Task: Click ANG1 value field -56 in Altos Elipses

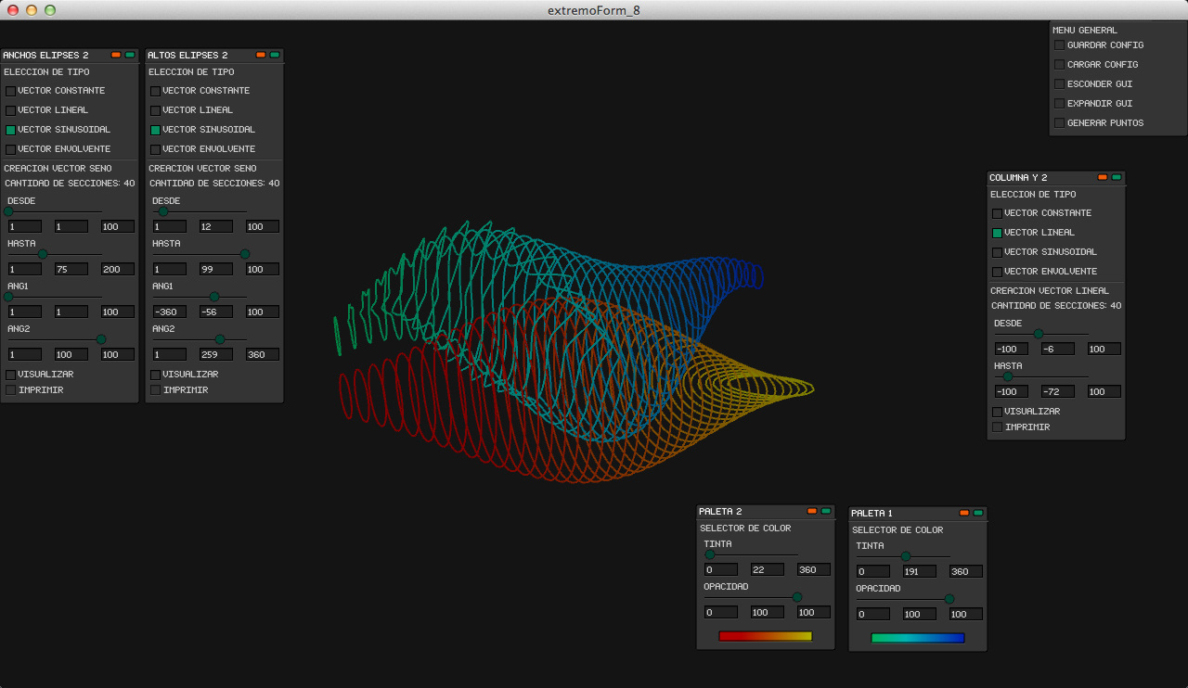Action: [x=216, y=312]
